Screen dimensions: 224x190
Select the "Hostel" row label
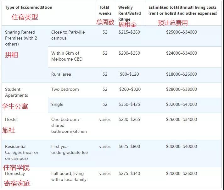click(x=11, y=119)
